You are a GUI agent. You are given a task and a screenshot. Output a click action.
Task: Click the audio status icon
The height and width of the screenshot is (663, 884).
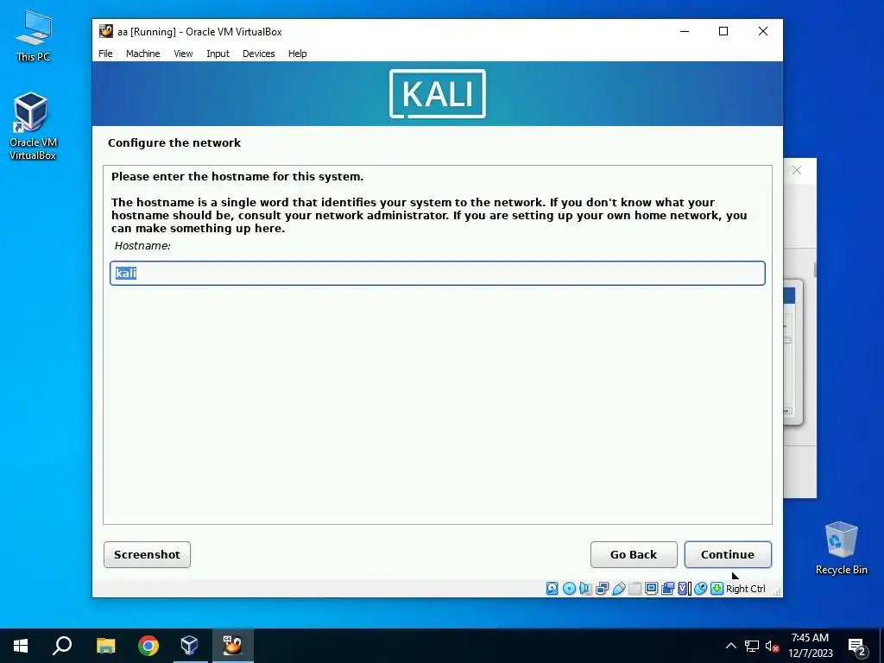coord(585,589)
